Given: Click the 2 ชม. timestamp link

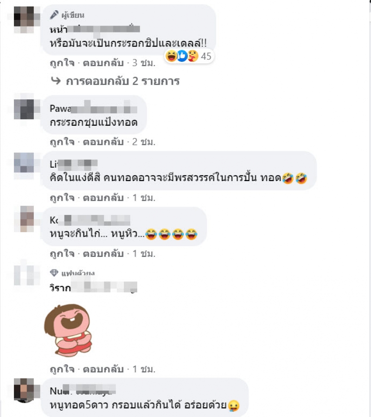Looking at the screenshot, I should [144, 142].
